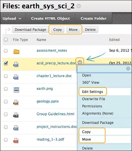
Task: Toggle the acid_precip_lecture.doc options chevron
Action: [x=80, y=62]
